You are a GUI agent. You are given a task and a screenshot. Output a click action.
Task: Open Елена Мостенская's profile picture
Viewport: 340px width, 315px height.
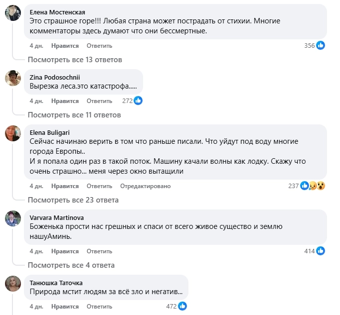[12, 13]
